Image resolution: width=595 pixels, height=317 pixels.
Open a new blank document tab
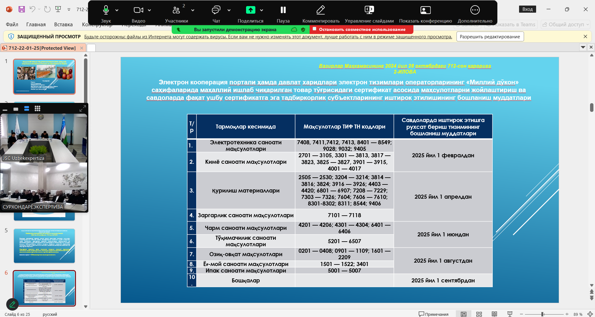click(91, 48)
